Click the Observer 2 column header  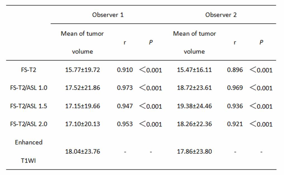pos(221,15)
